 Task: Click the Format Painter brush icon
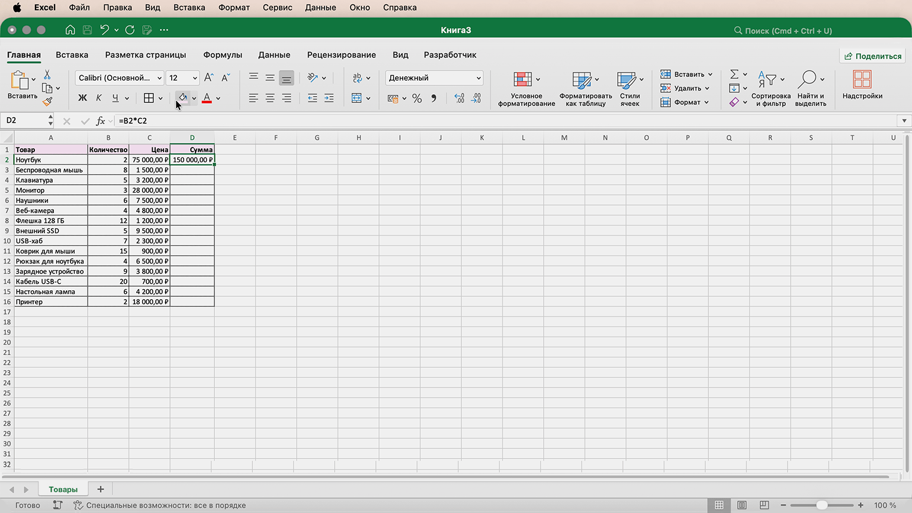[47, 102]
